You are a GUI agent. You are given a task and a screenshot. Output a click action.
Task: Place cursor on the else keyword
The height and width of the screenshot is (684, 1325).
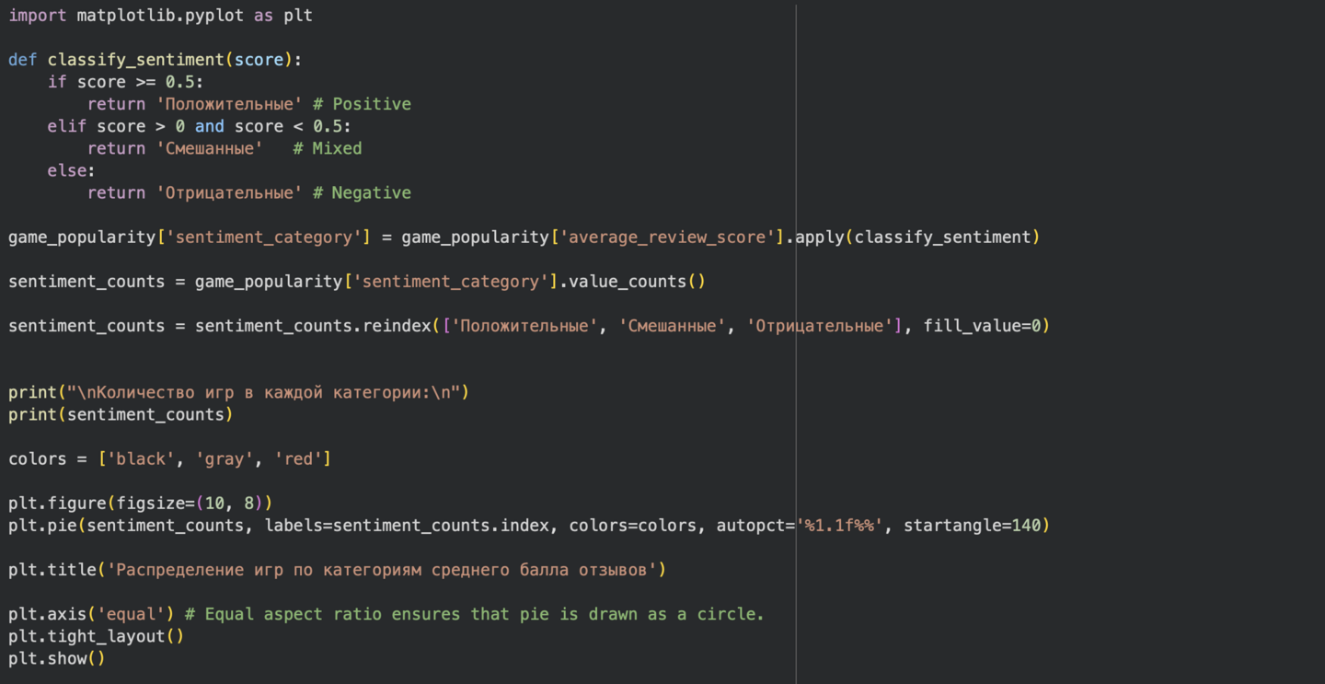(68, 170)
